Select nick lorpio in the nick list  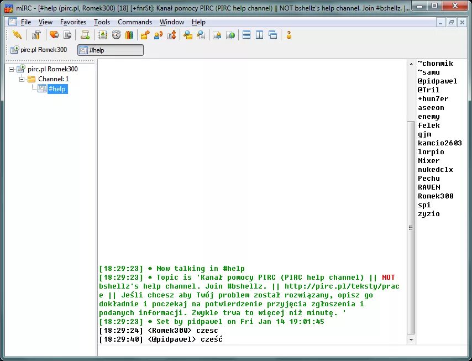[431, 151]
